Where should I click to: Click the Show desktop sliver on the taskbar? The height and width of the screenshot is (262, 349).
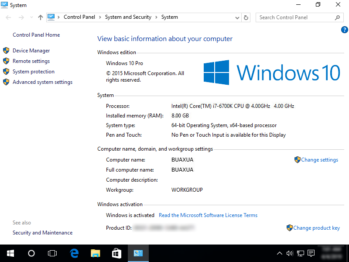348,253
